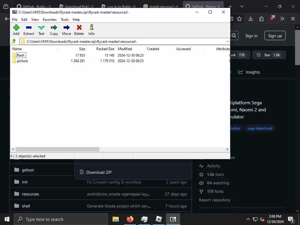Screen dimensions: 300x225
Task: Click the picture packed size 1 179 510
Action: 107,61
